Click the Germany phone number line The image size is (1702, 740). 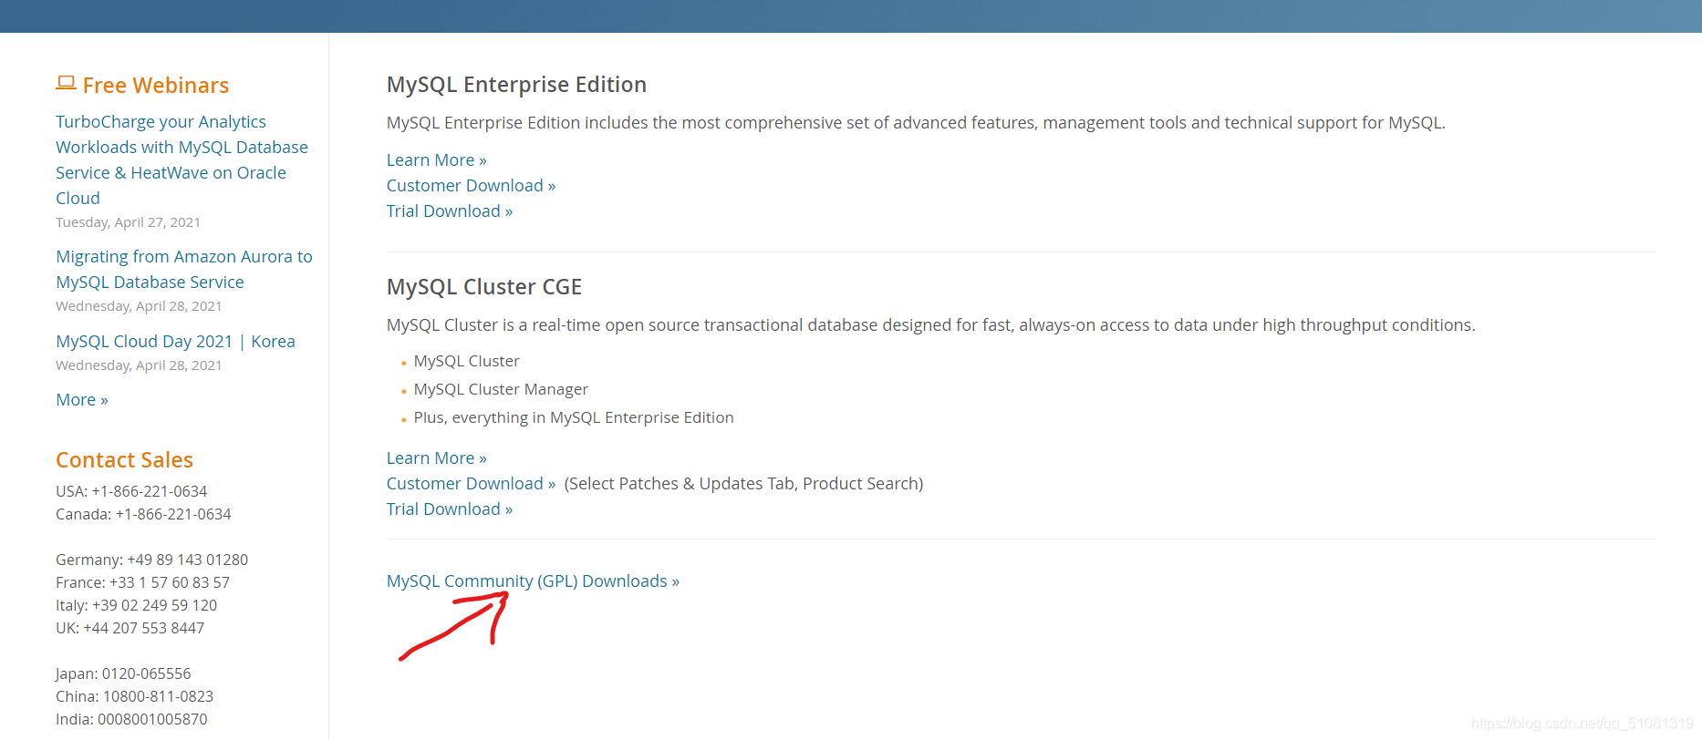151,560
